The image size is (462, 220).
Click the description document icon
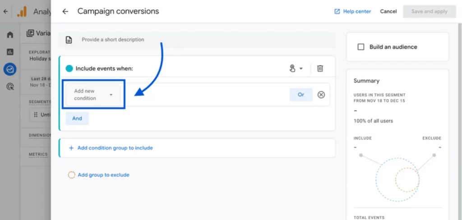69,40
